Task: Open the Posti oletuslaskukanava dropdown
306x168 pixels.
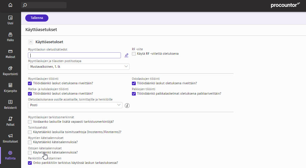Action: coord(75,105)
